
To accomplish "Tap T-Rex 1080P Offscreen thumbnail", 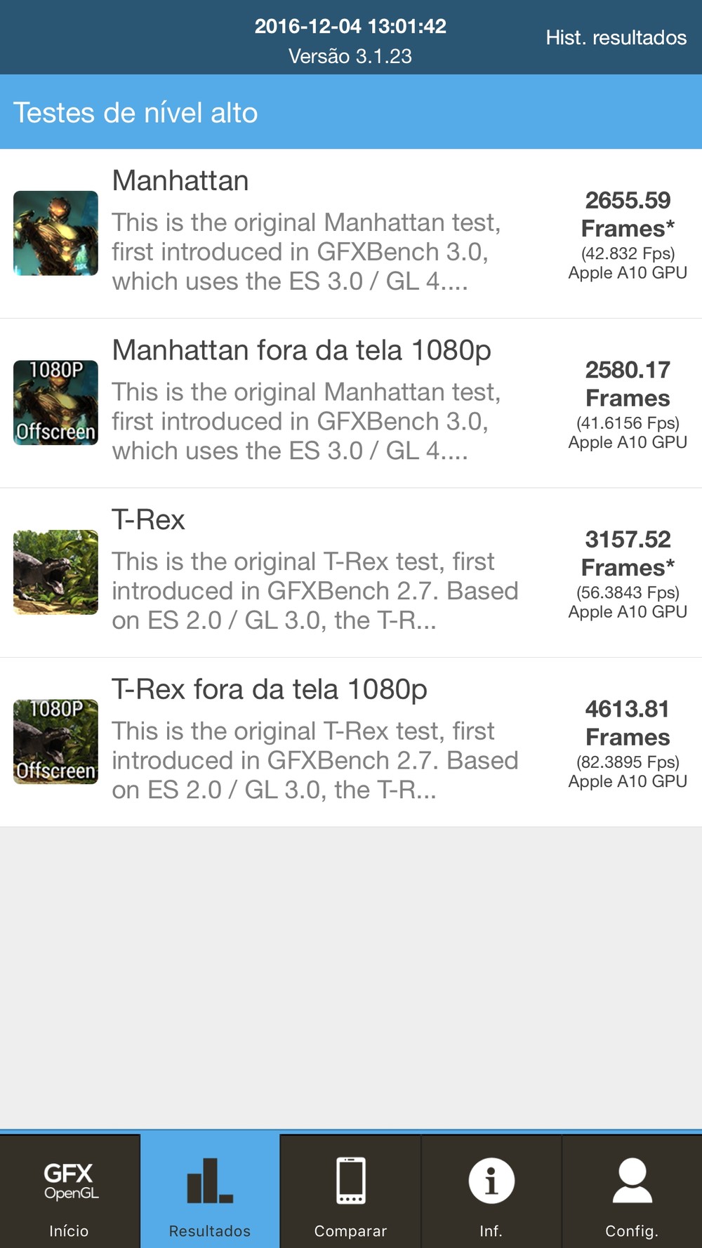I will pos(56,742).
